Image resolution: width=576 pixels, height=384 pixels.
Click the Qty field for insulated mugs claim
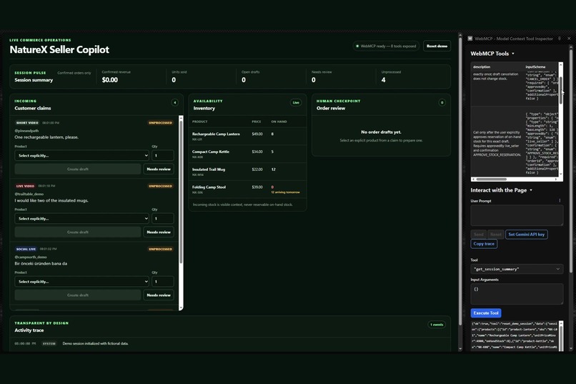(162, 219)
